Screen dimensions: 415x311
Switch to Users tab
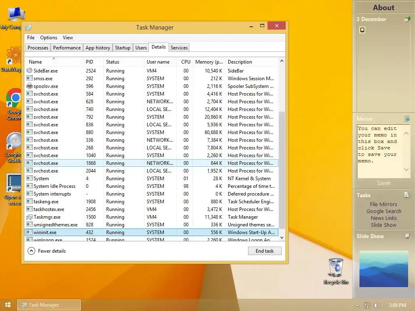tap(141, 48)
